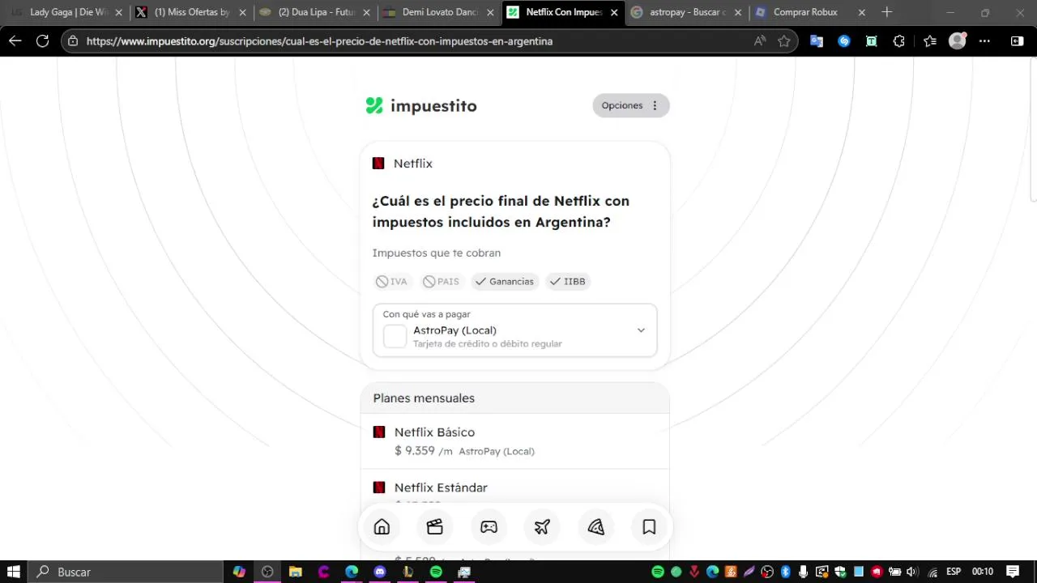The width and height of the screenshot is (1037, 583).
Task: Open the ESP language indicator
Action: click(x=954, y=572)
